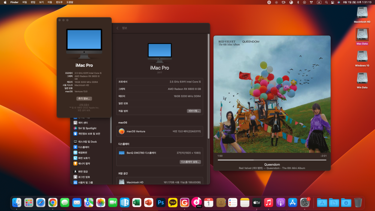Click the 세부사항... coverage button
Screen dimensions: 375x211
194,111
